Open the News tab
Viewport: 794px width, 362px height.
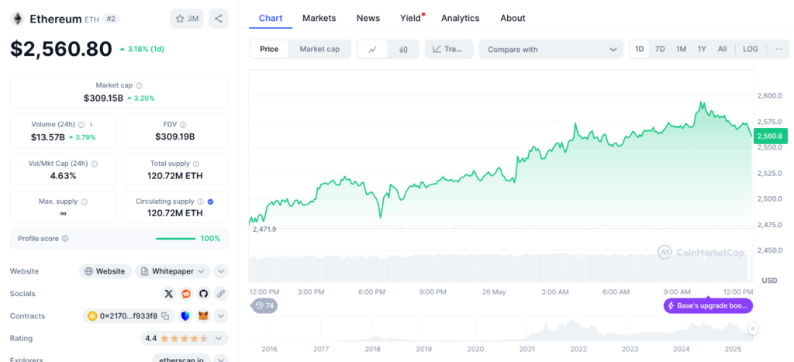[368, 19]
